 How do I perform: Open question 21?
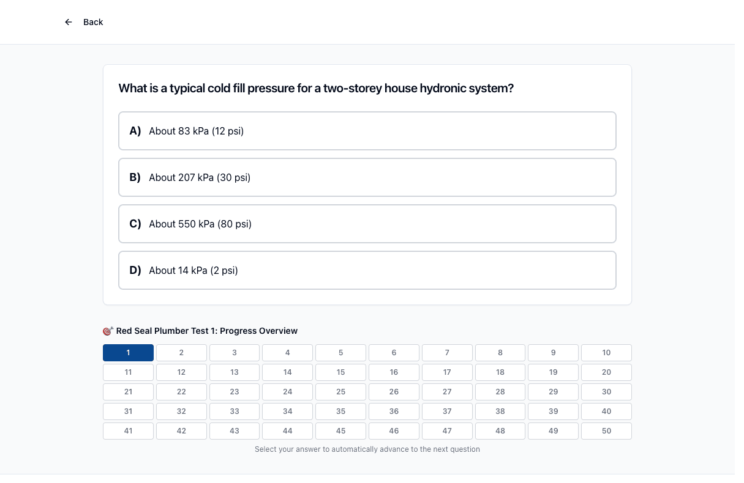[128, 392]
